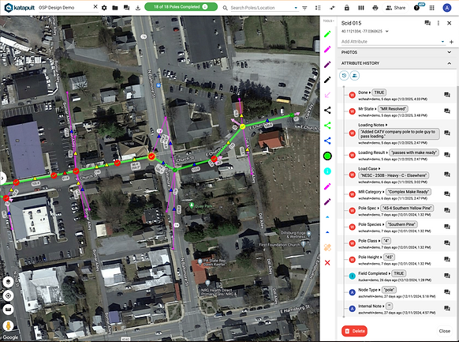459x342 pixels.
Task: Click the red X tool in toolbar
Action: (x=327, y=262)
